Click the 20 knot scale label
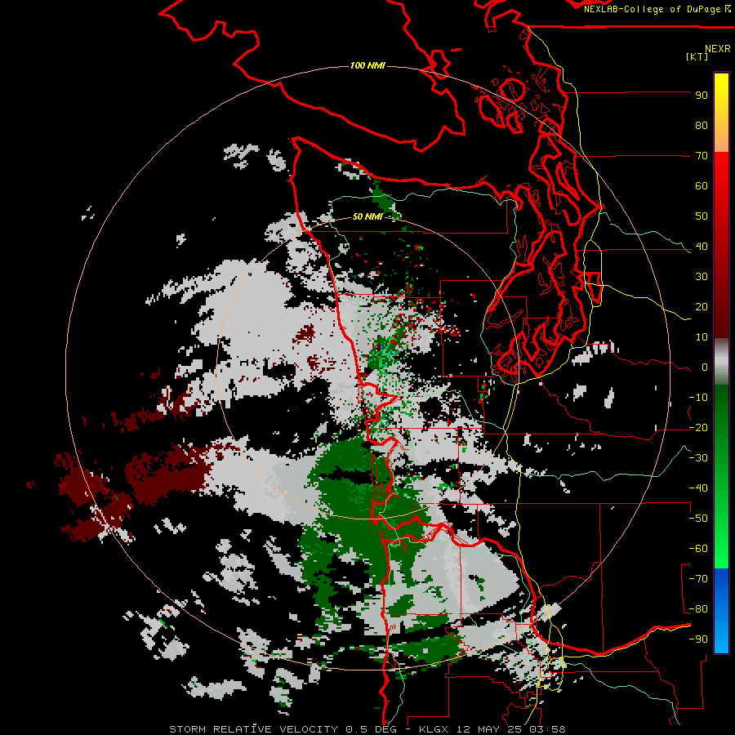This screenshot has width=735, height=735. click(702, 306)
